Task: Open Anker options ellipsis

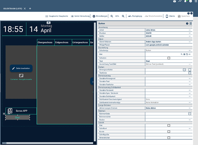Action: [x=190, y=30]
